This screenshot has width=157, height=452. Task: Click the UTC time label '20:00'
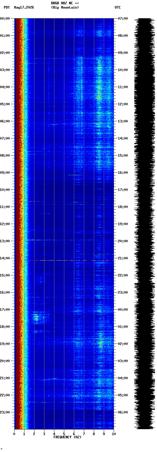click(x=123, y=241)
